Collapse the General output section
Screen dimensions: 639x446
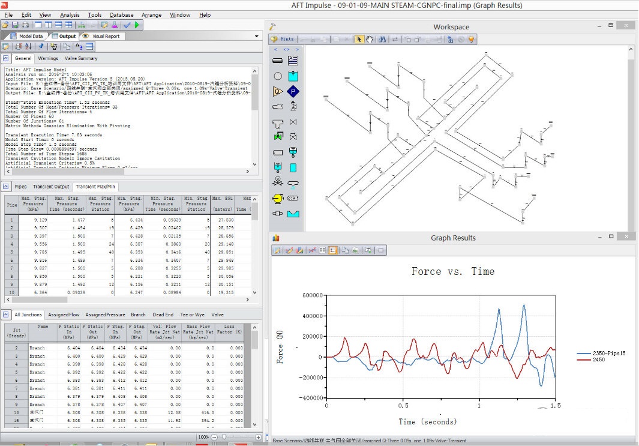tap(6, 59)
